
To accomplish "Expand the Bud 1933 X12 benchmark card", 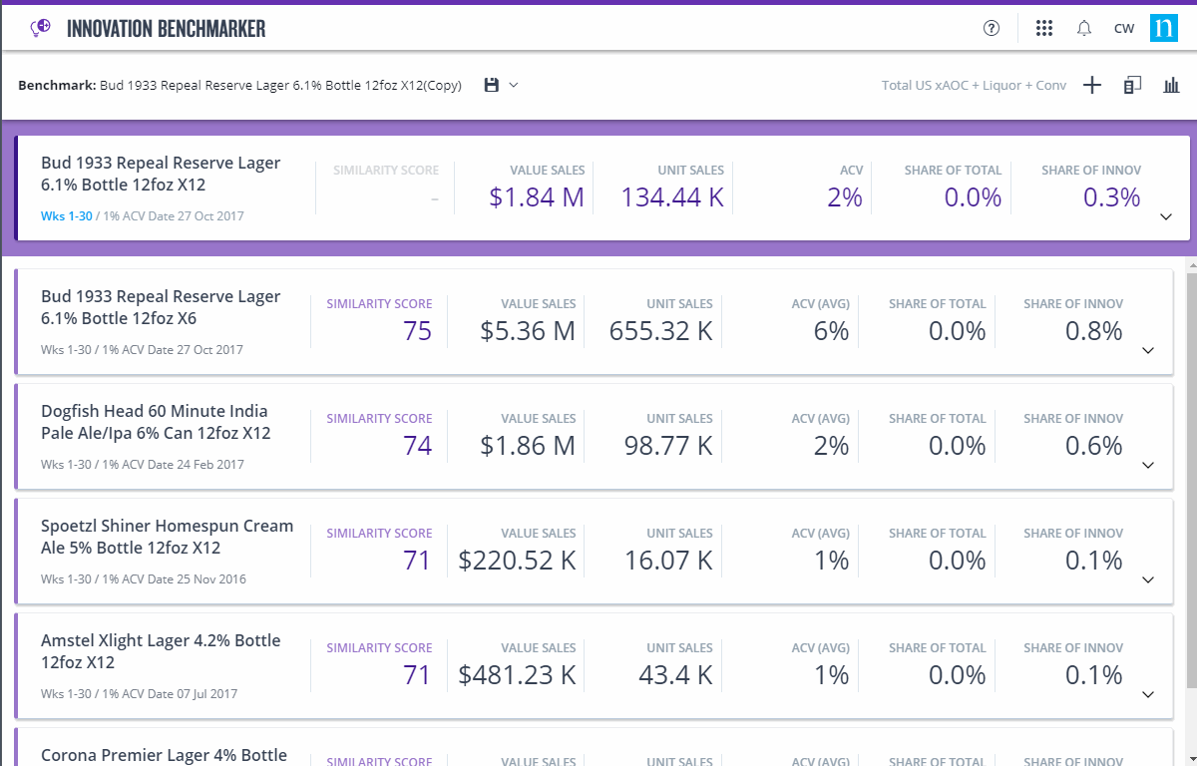I will tap(1166, 217).
